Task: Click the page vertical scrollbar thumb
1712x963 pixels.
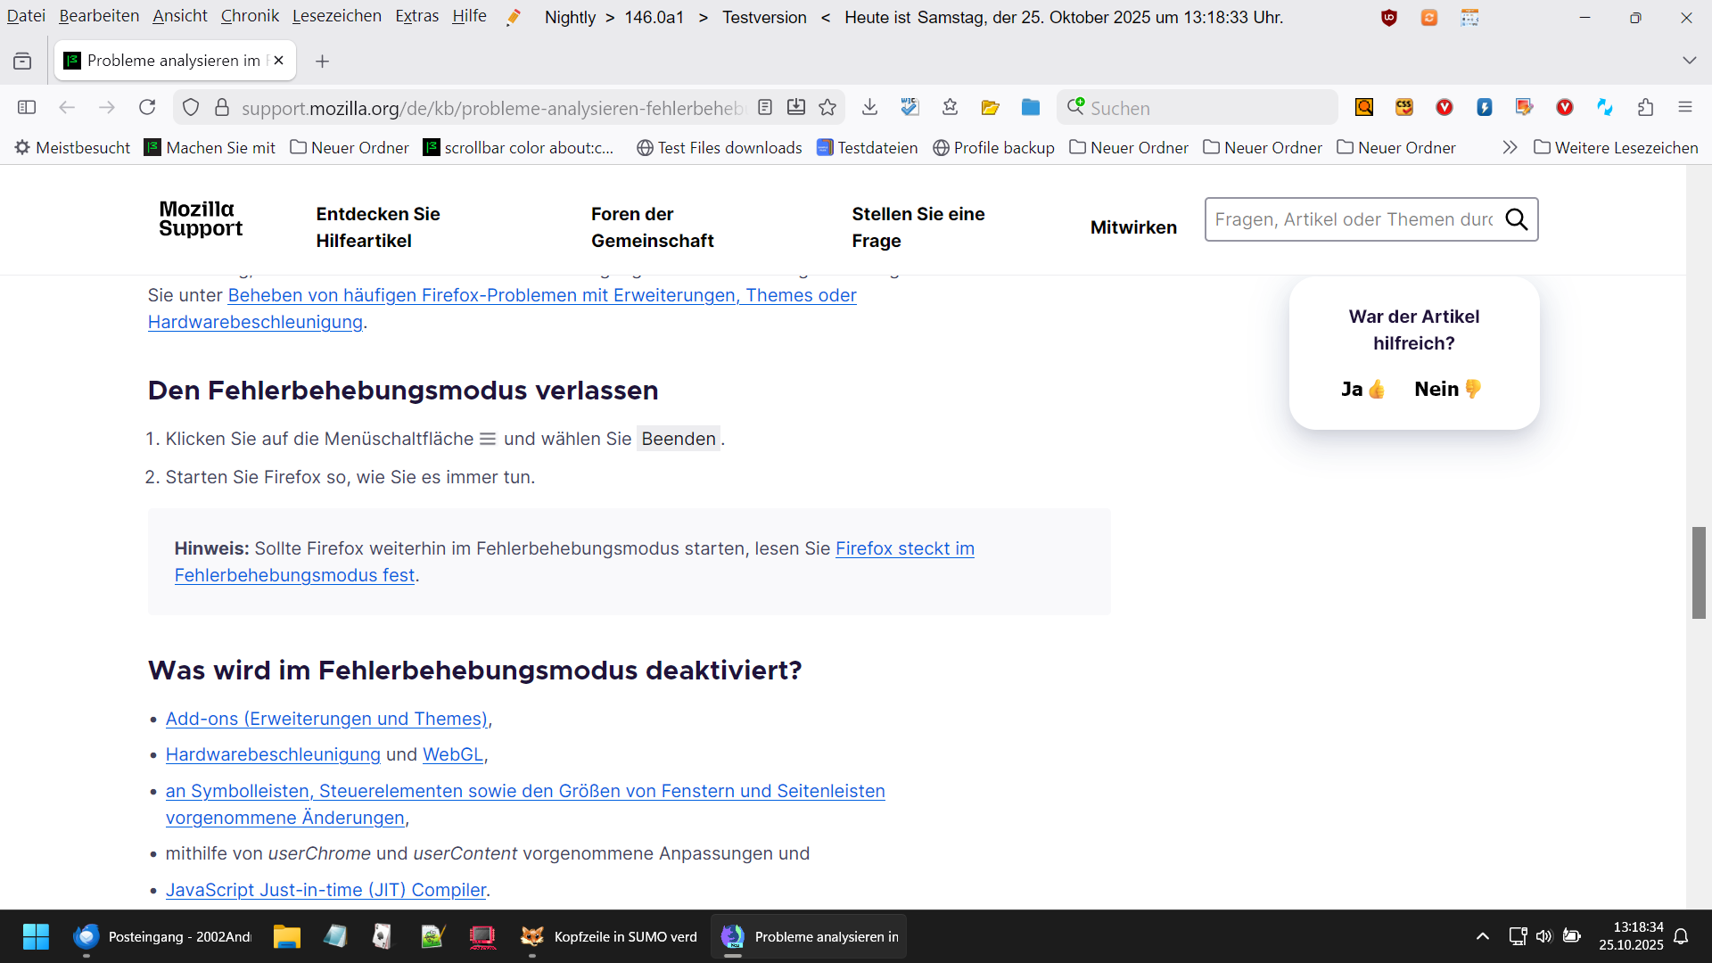Action: [1699, 572]
